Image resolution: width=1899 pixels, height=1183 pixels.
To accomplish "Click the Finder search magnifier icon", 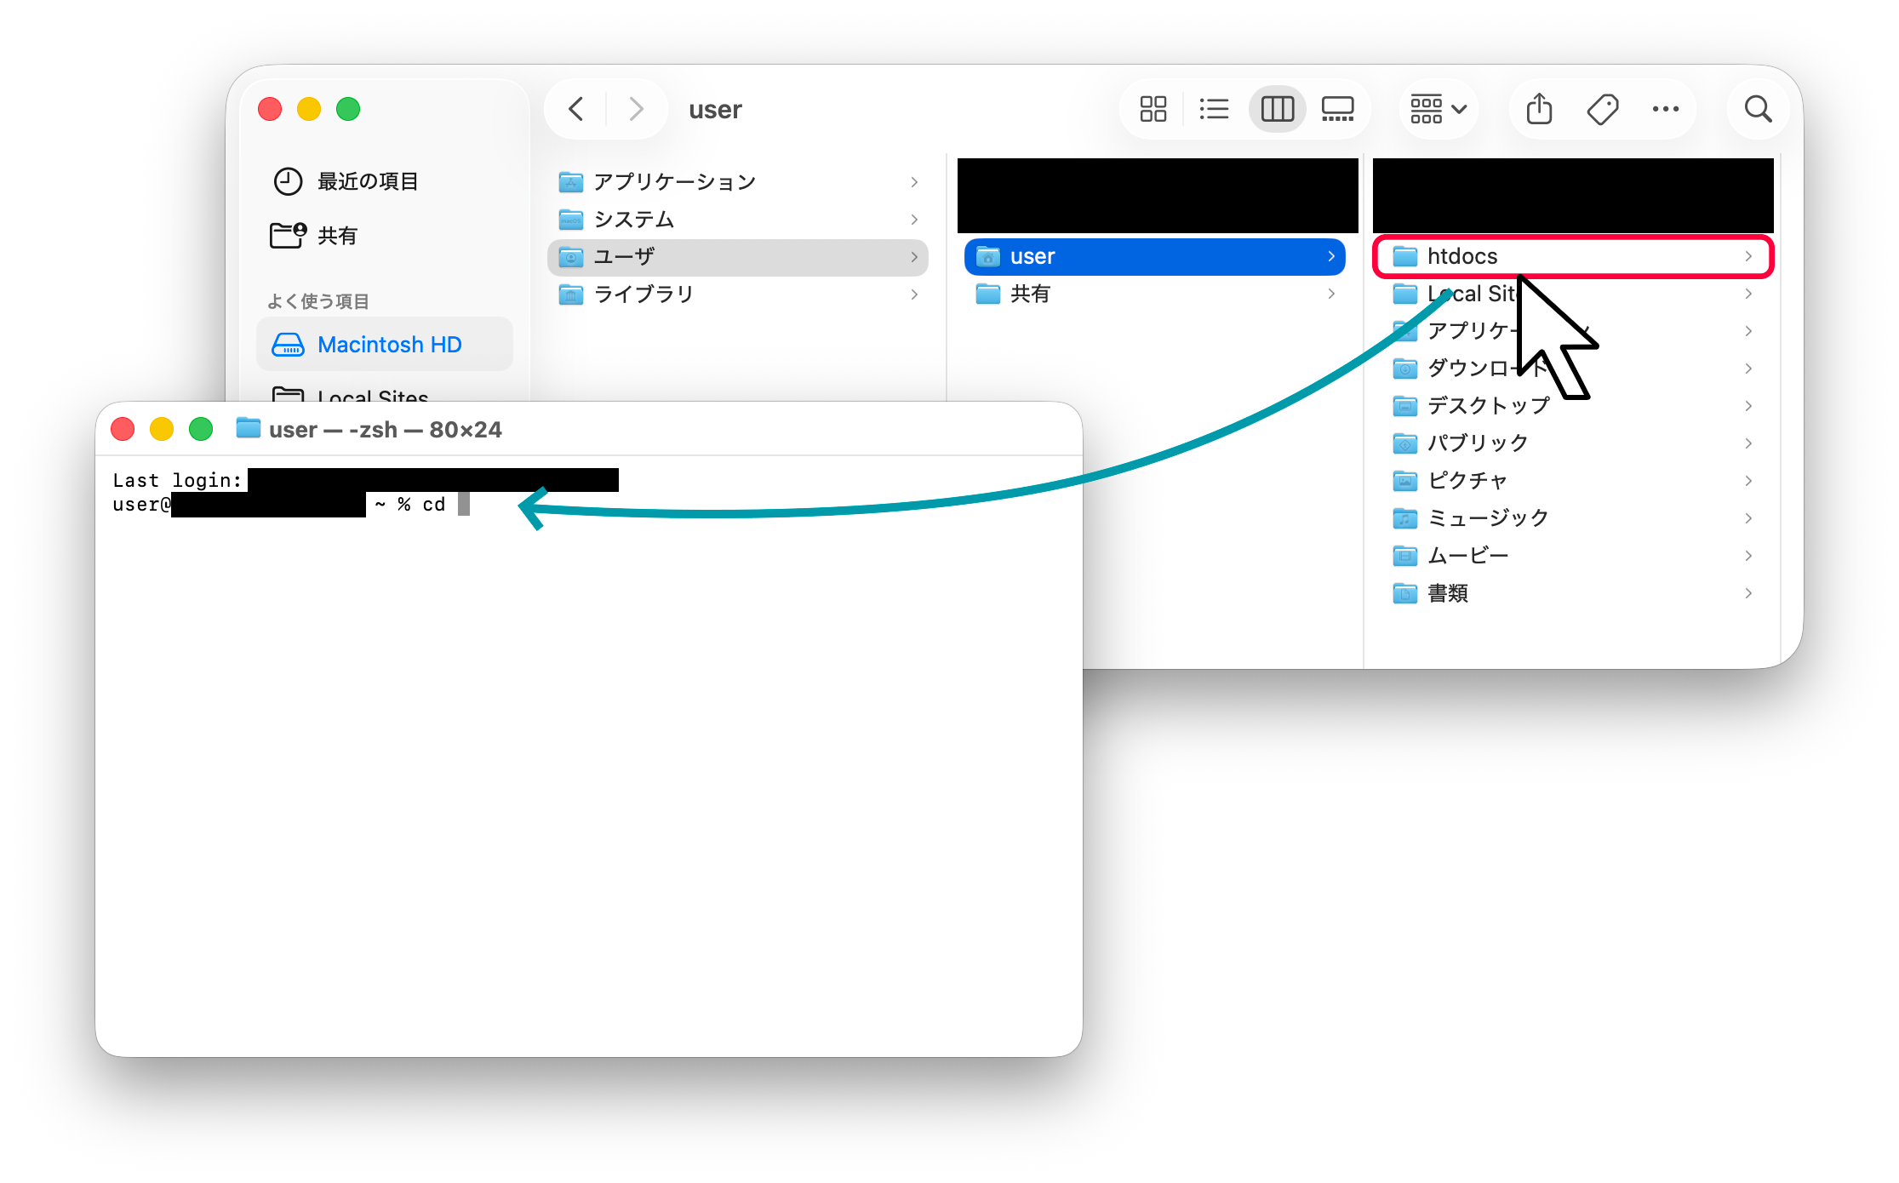I will click(1758, 109).
